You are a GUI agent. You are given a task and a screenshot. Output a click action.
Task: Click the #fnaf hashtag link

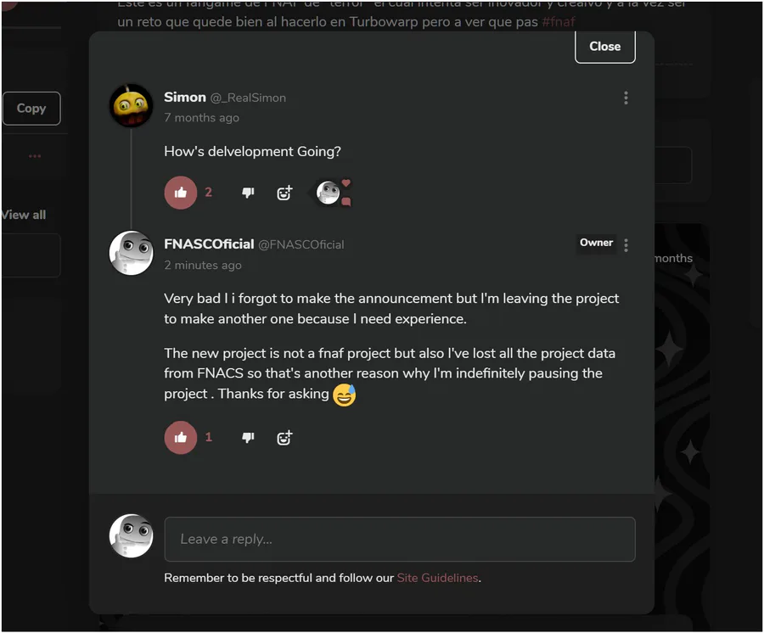pos(559,22)
